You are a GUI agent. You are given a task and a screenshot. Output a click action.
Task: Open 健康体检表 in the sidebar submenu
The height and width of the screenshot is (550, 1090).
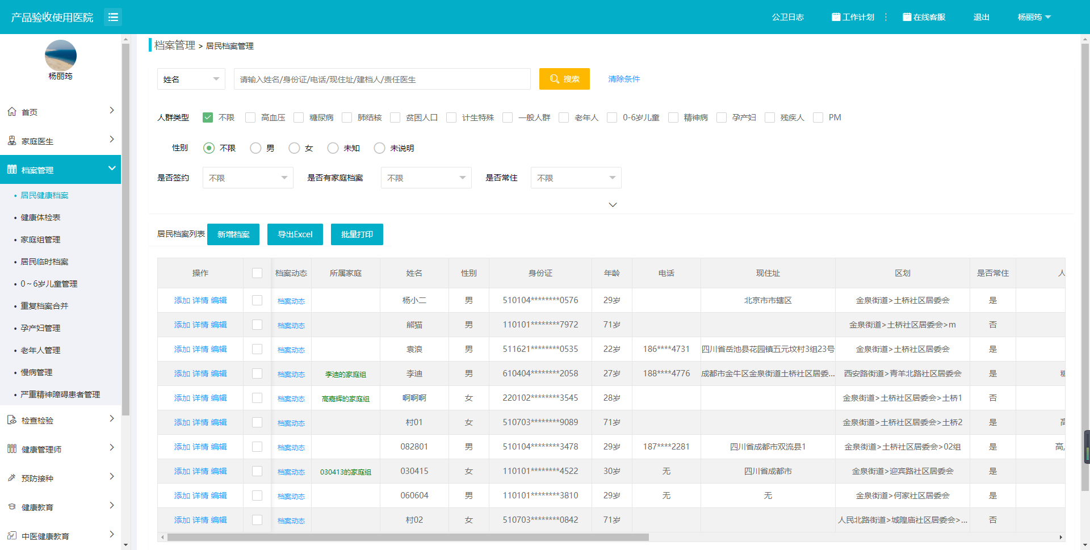[x=40, y=217]
